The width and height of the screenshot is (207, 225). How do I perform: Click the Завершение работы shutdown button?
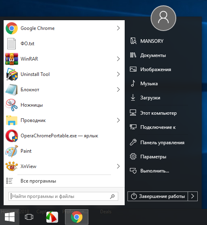click(x=158, y=196)
